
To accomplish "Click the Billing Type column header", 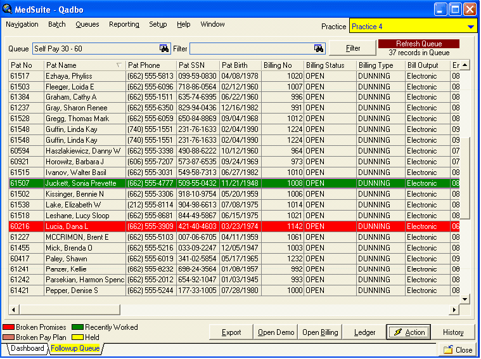I will (x=381, y=65).
